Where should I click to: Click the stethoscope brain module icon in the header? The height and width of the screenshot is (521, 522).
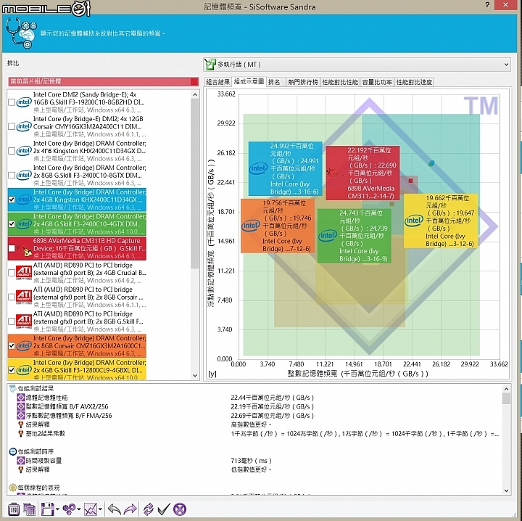(x=21, y=33)
